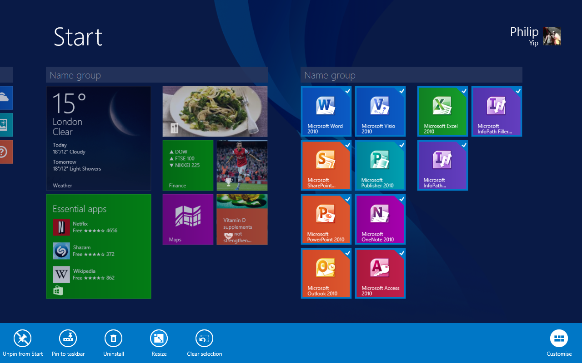Untick the Excel 2010 tile checkmark
The width and height of the screenshot is (582, 363).
pyautogui.click(x=464, y=91)
